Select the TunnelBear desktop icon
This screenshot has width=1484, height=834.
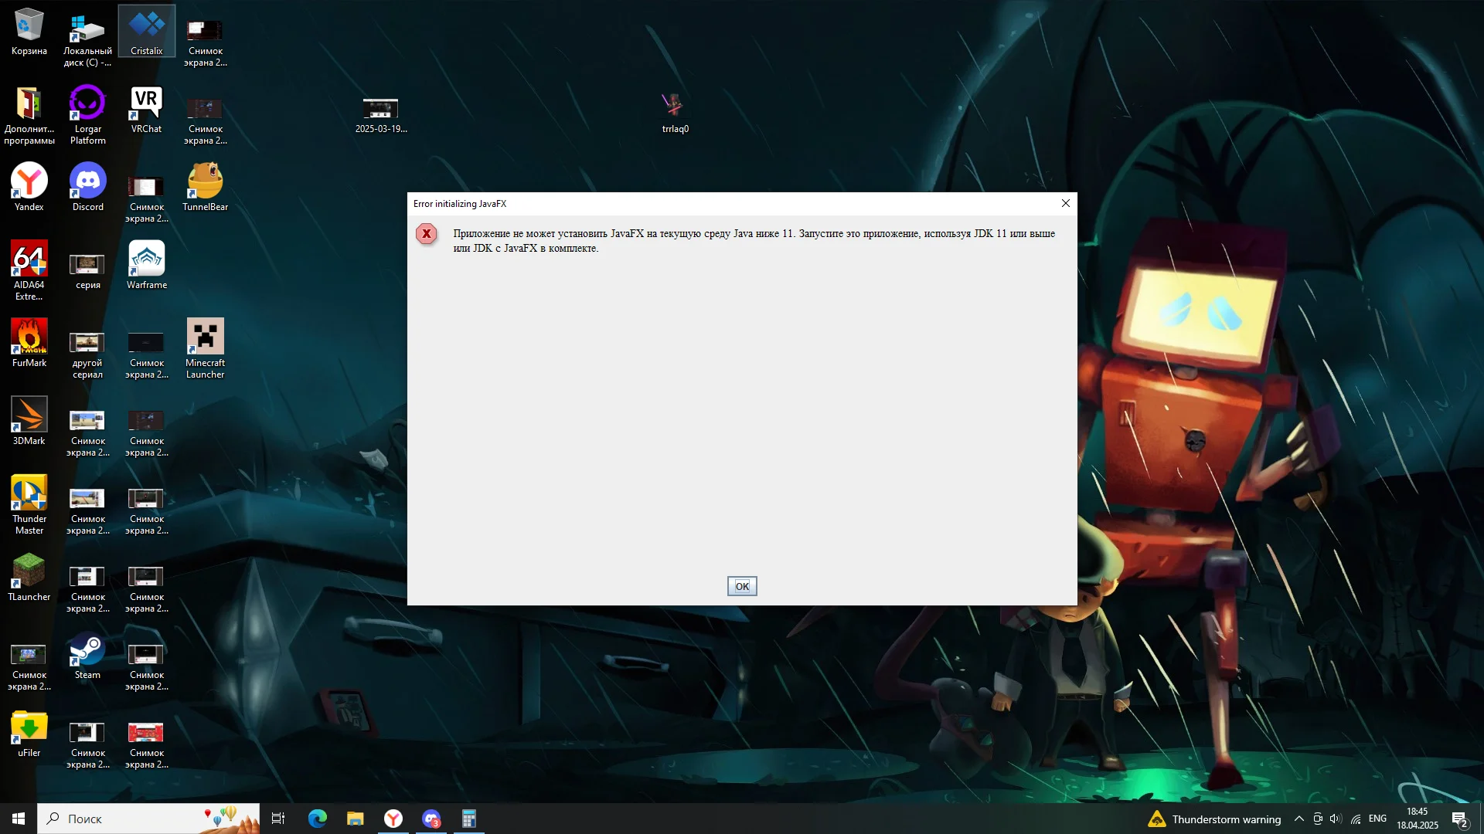[x=206, y=188]
